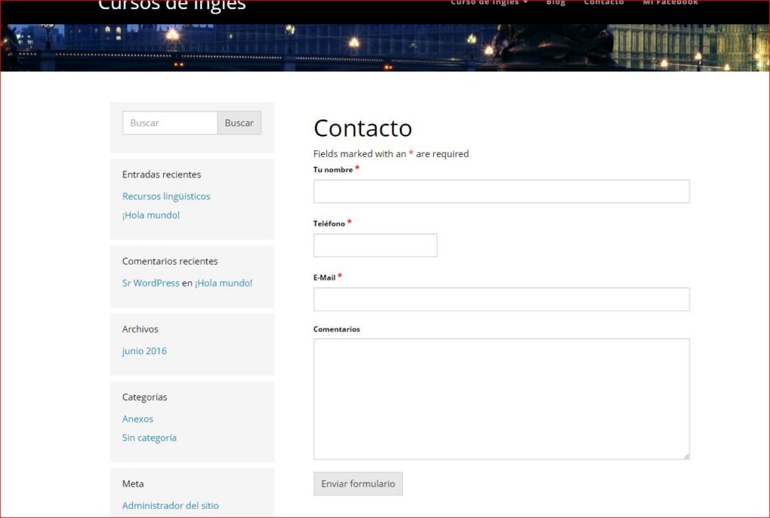Submit with the Enviar formulario button
The image size is (770, 518).
358,483
